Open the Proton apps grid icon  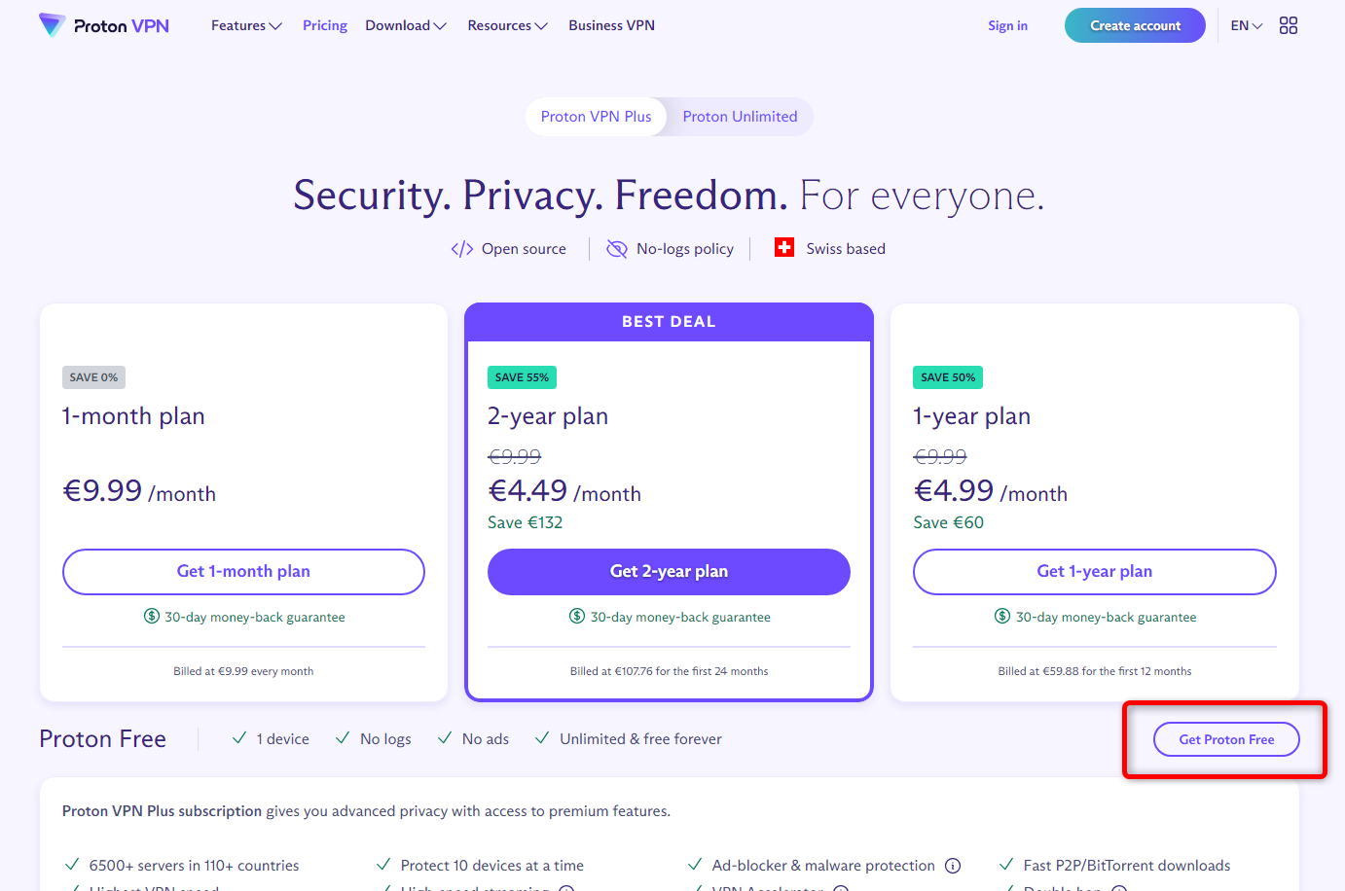coord(1289,25)
